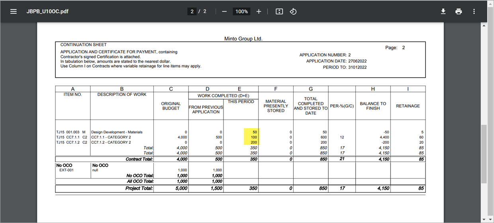The image size is (494, 223).
Task: Click the Contract Total row label
Action: [139, 159]
